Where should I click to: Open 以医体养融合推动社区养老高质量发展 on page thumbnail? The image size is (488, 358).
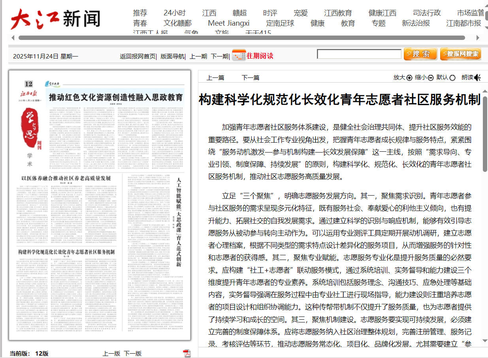point(66,178)
